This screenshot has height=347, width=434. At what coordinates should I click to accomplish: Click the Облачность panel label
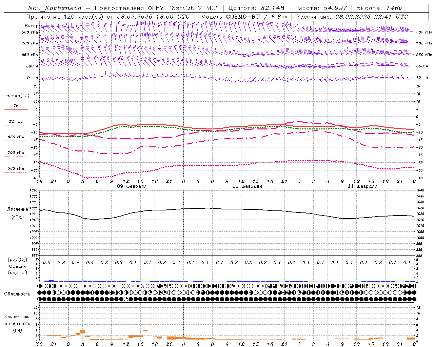17,294
